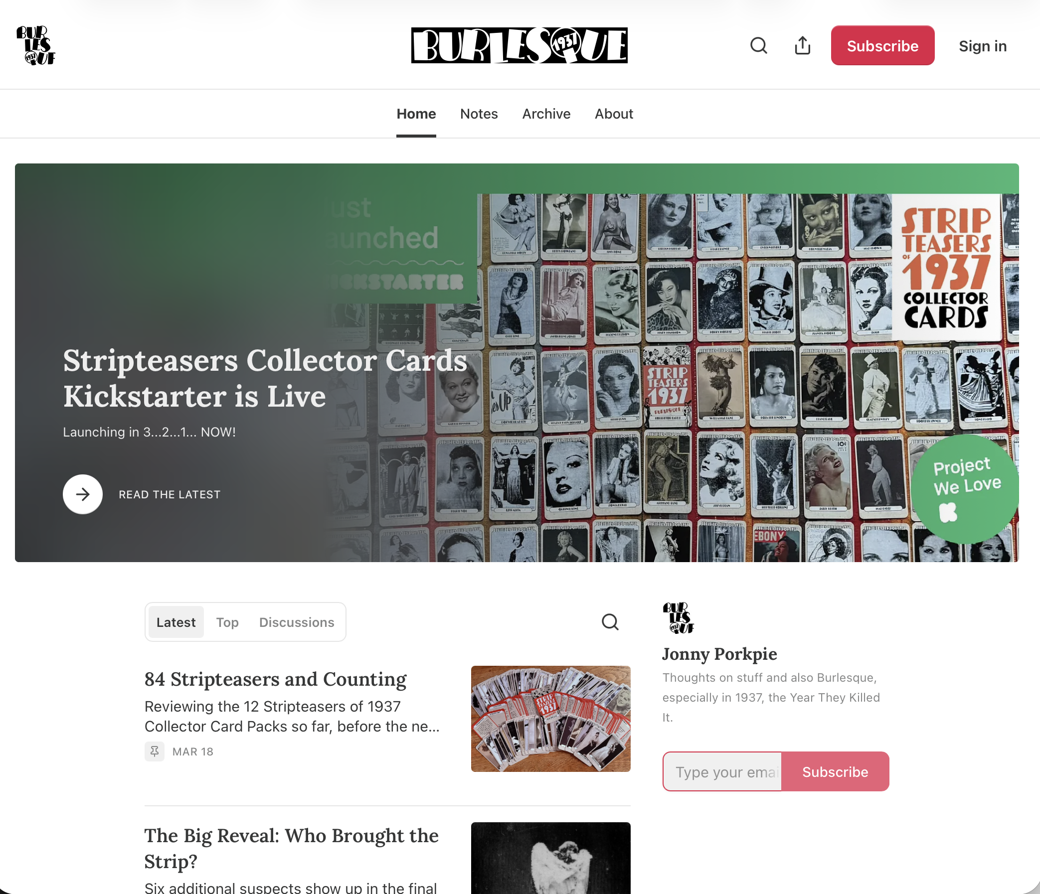Open the fanned collector cards thumbnail
Image resolution: width=1040 pixels, height=894 pixels.
pyautogui.click(x=550, y=719)
